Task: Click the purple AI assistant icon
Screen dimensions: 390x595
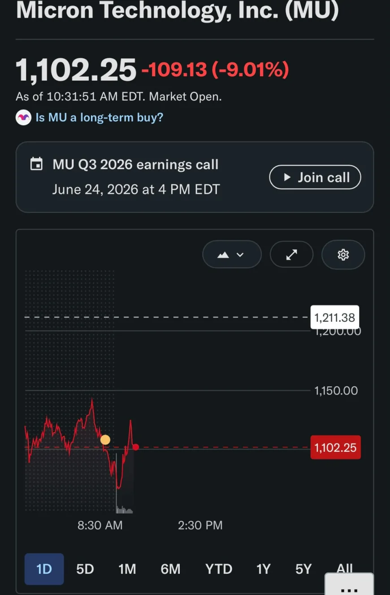Action: pyautogui.click(x=23, y=118)
